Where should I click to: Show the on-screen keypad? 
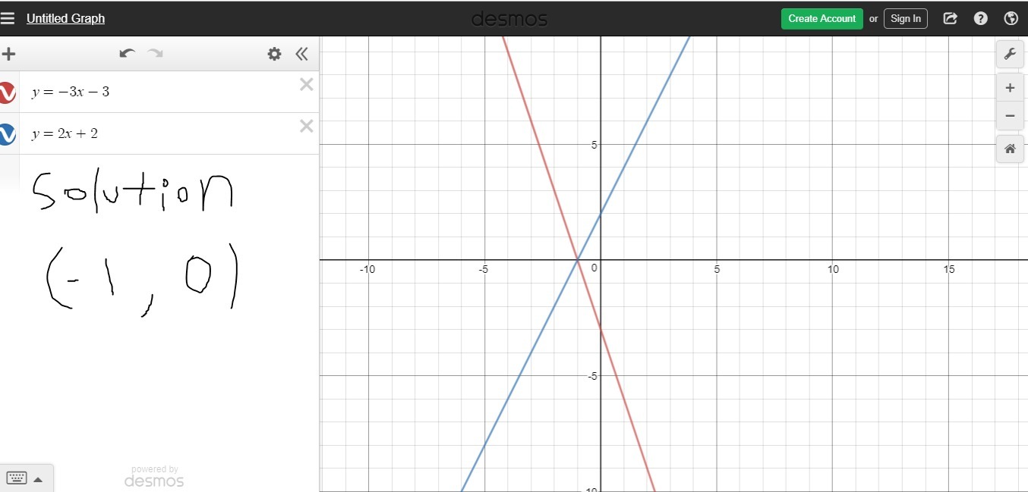click(25, 478)
